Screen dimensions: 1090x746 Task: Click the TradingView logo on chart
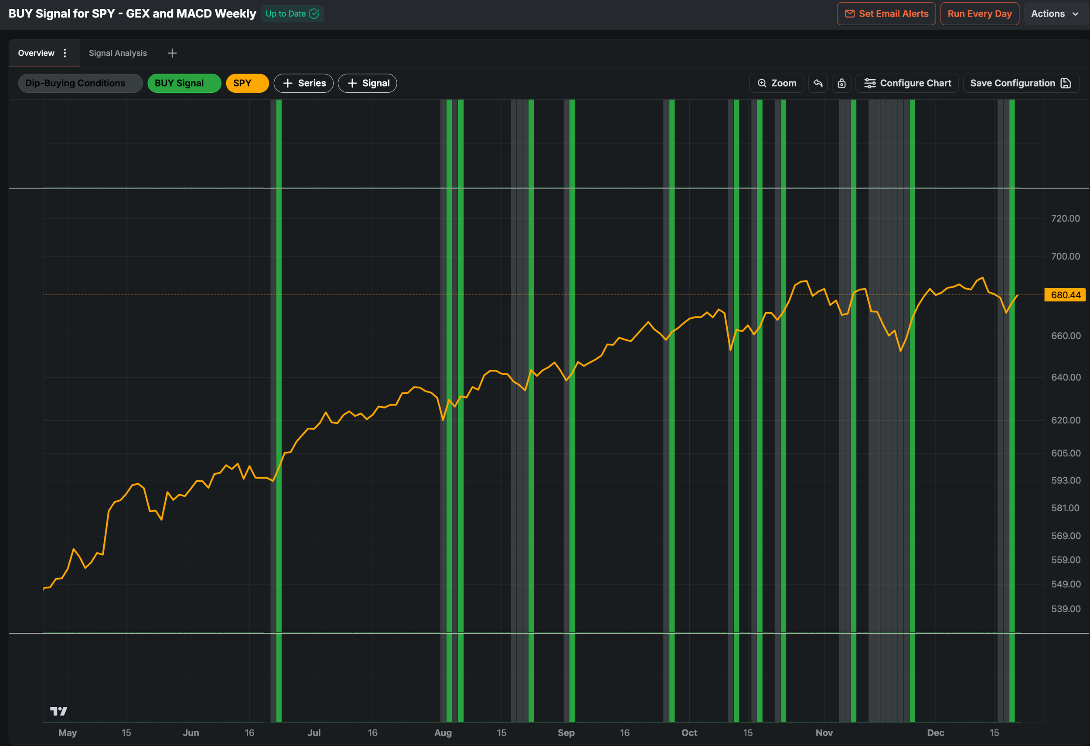(58, 711)
